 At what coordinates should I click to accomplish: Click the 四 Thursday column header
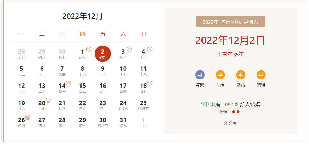click(x=83, y=34)
